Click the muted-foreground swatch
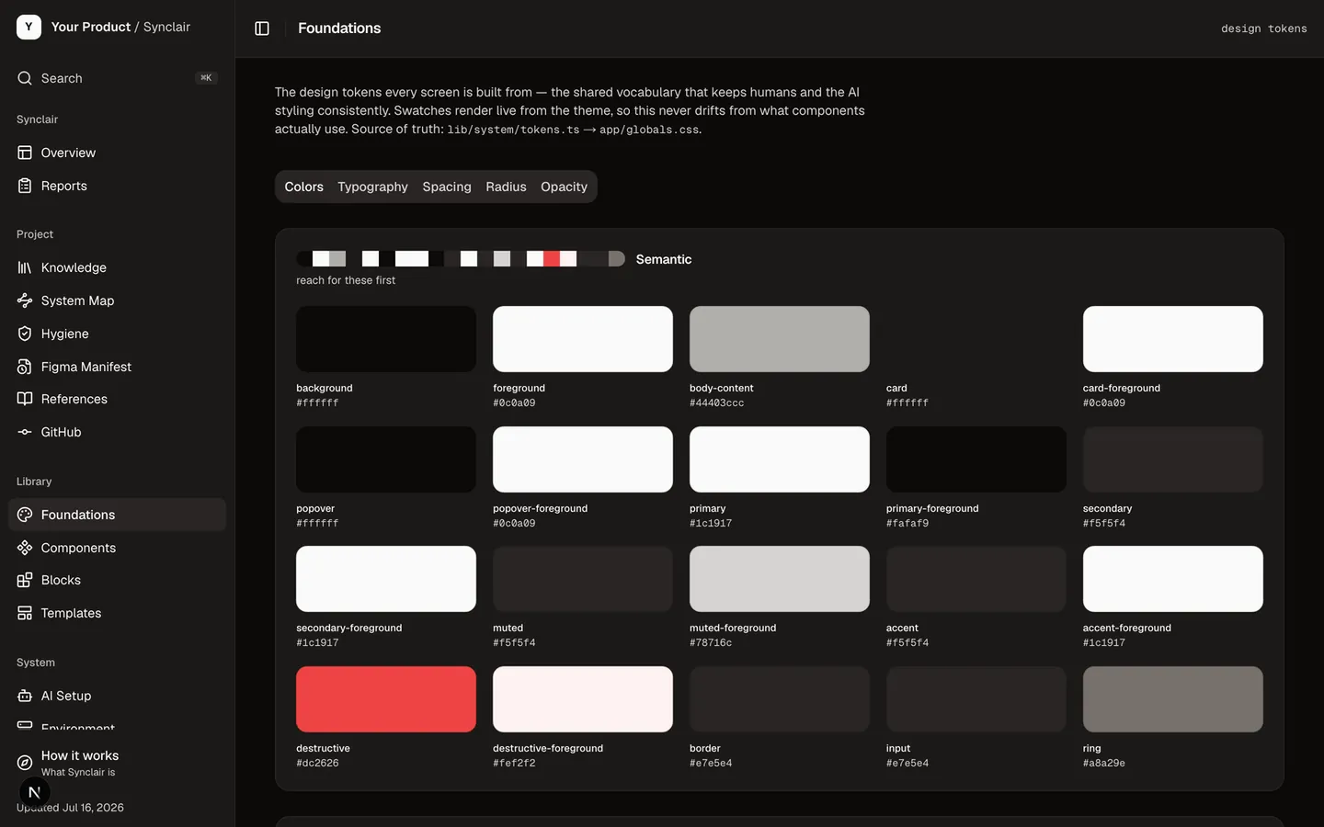1324x827 pixels. [x=780, y=579]
